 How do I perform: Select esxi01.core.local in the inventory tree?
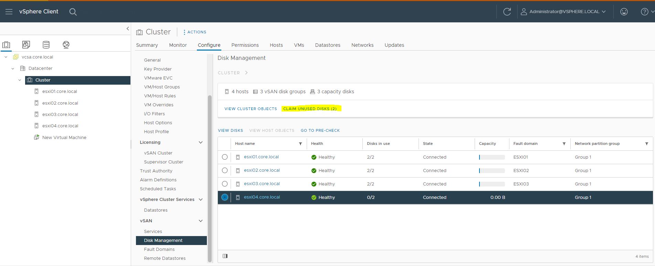[60, 92]
